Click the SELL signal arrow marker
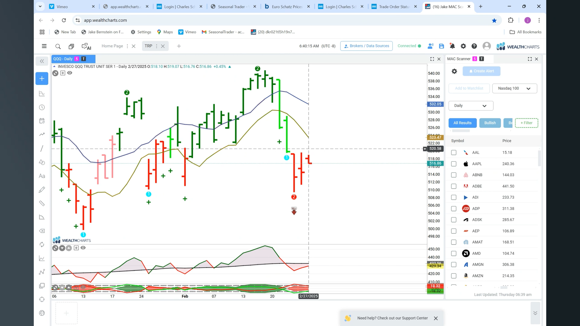Screen dimensions: 580x326 (x=294, y=211)
